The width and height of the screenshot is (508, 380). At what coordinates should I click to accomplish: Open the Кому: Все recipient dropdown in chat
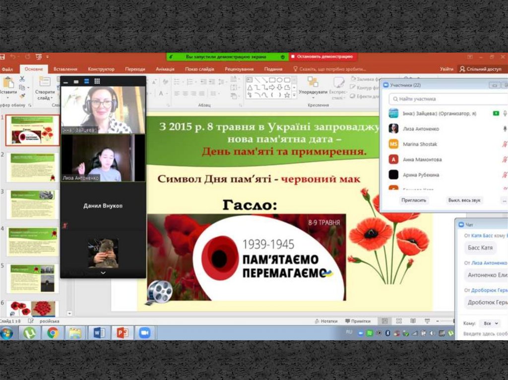491,323
